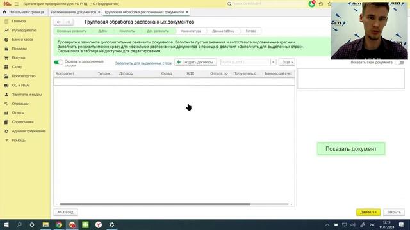Close the Распознавание документов tab

pyautogui.click(x=99, y=12)
